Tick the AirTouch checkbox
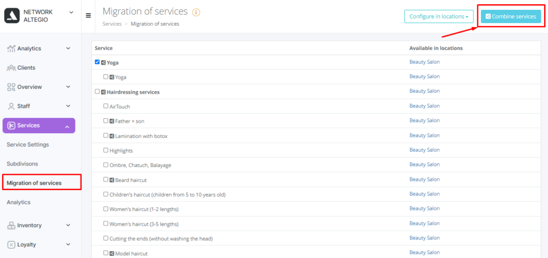 [x=106, y=106]
